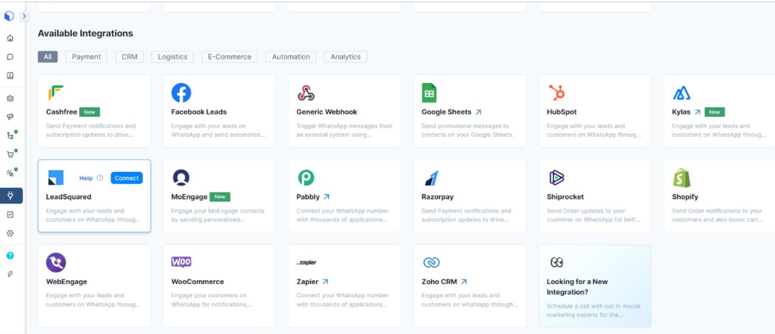The image size is (775, 334).
Task: Click the Kylas logo icon
Action: [682, 94]
